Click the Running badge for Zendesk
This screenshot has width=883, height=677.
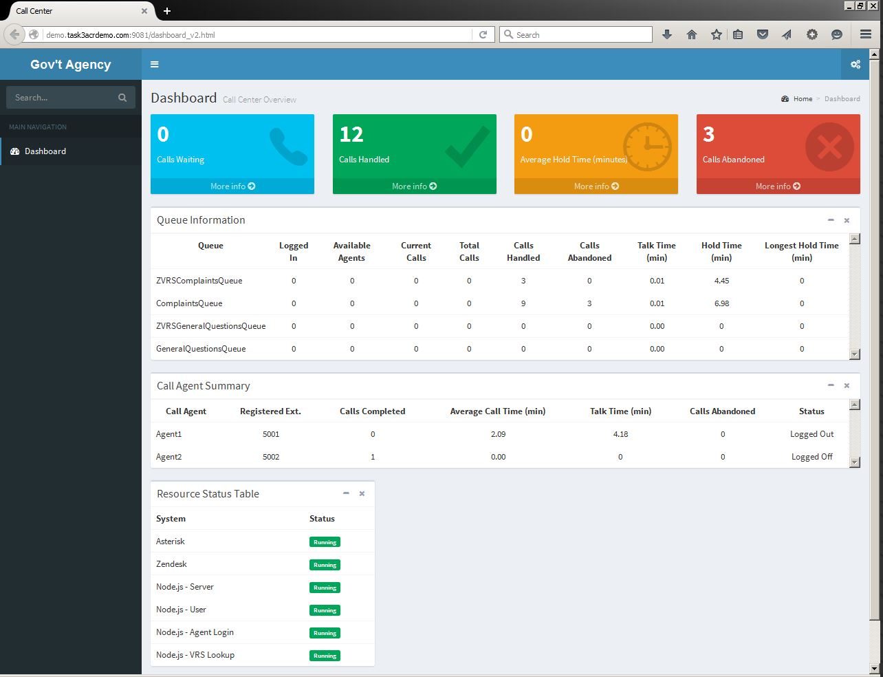(325, 565)
